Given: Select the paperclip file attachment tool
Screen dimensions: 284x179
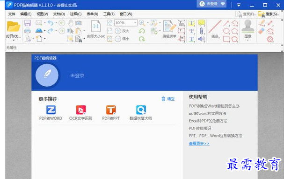Looking at the screenshot, I should pyautogui.click(x=201, y=31).
